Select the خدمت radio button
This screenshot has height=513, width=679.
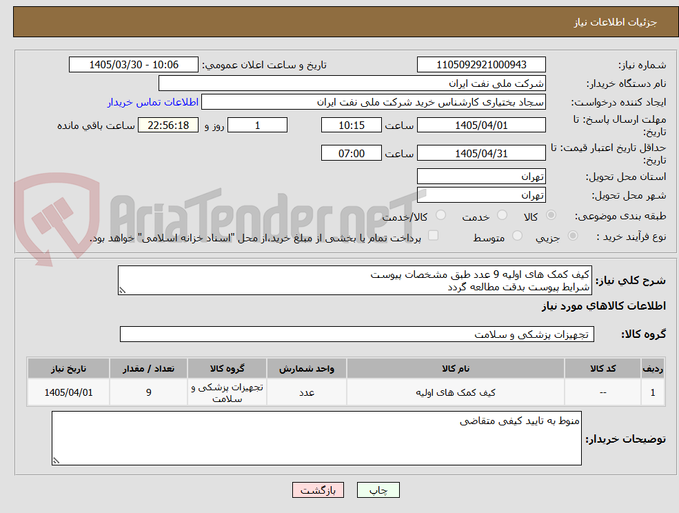(x=503, y=215)
